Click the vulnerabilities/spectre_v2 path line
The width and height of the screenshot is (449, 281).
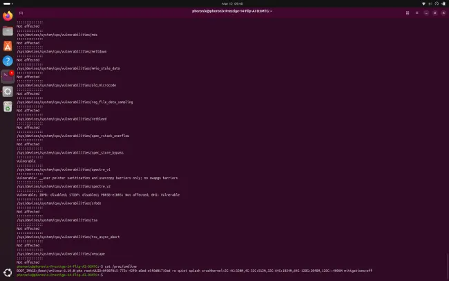64,187
